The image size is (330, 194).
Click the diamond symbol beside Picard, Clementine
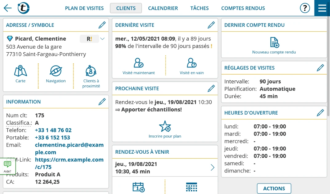[10, 38]
